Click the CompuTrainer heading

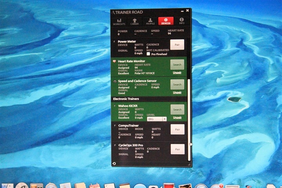coord(128,126)
